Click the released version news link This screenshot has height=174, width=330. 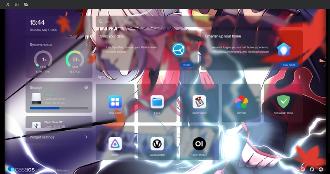coord(54,170)
